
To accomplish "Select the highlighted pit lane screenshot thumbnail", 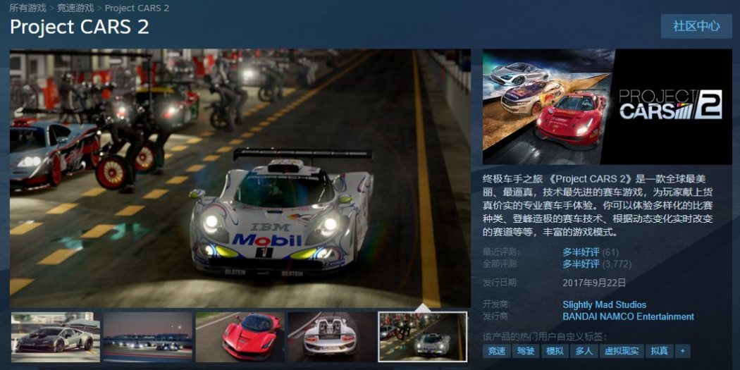I will tap(423, 337).
